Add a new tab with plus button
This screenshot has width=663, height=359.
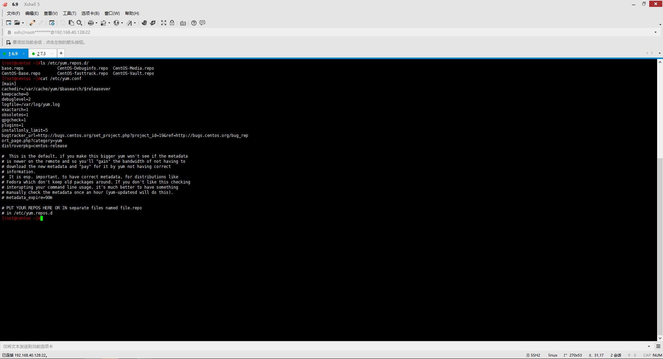coord(61,53)
